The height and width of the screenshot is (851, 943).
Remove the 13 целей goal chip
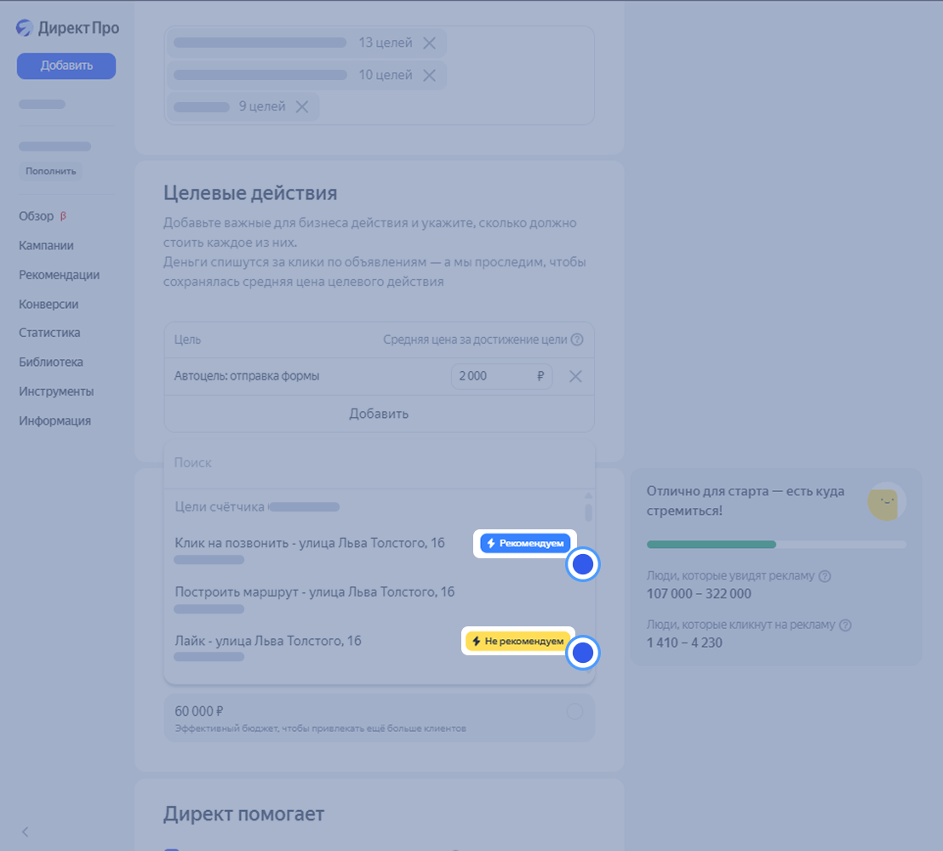pyautogui.click(x=430, y=43)
